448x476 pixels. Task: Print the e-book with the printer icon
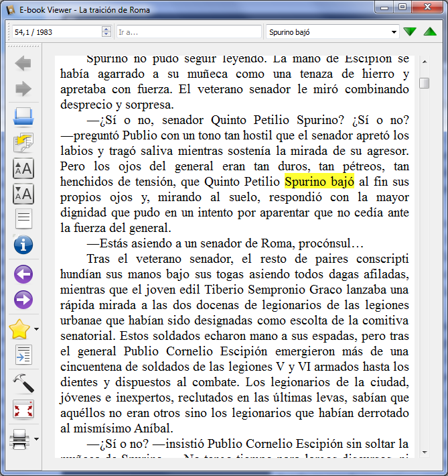19,439
